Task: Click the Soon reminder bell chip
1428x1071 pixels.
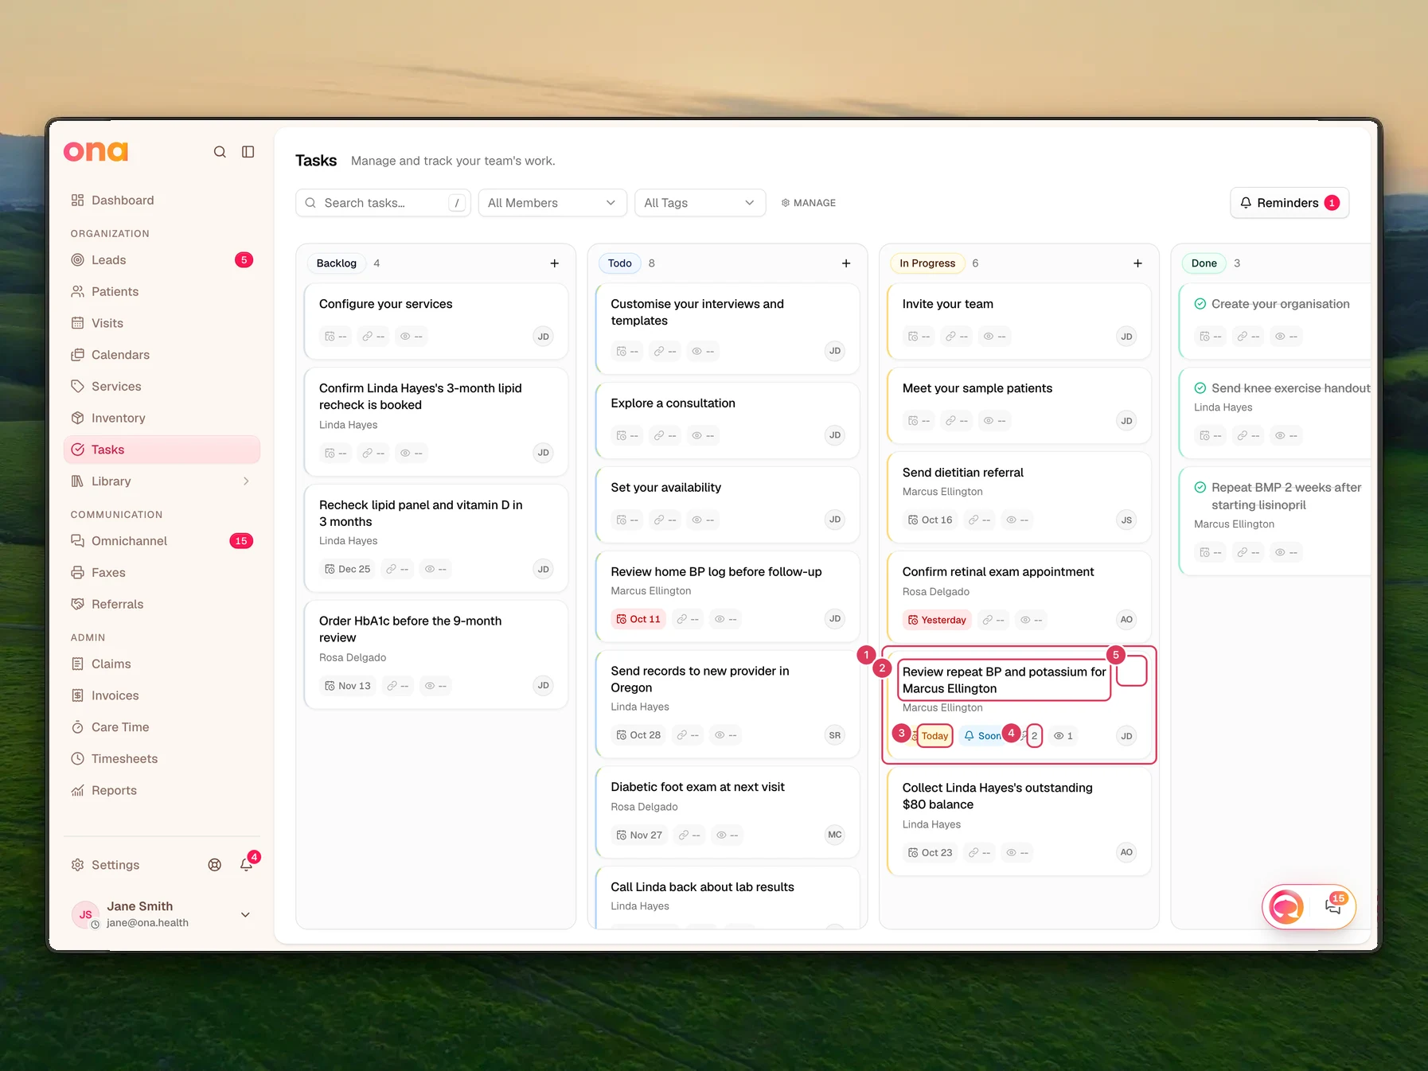Action: pyautogui.click(x=982, y=736)
